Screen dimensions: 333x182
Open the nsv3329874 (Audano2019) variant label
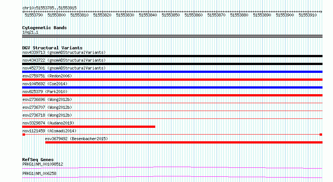(48, 123)
